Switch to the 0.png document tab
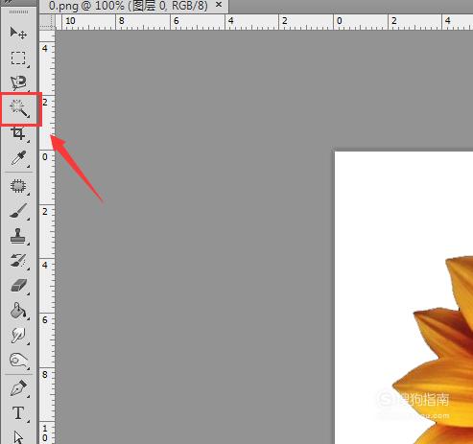The height and width of the screenshot is (444, 473). click(x=128, y=6)
